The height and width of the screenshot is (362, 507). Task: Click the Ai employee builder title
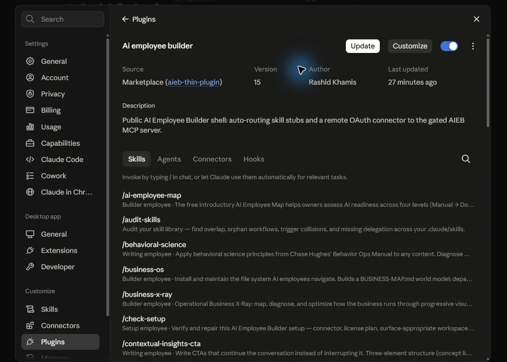[x=158, y=46]
